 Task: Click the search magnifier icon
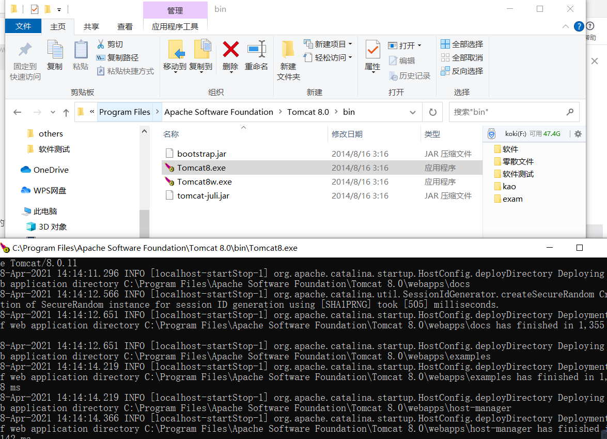pyautogui.click(x=570, y=112)
